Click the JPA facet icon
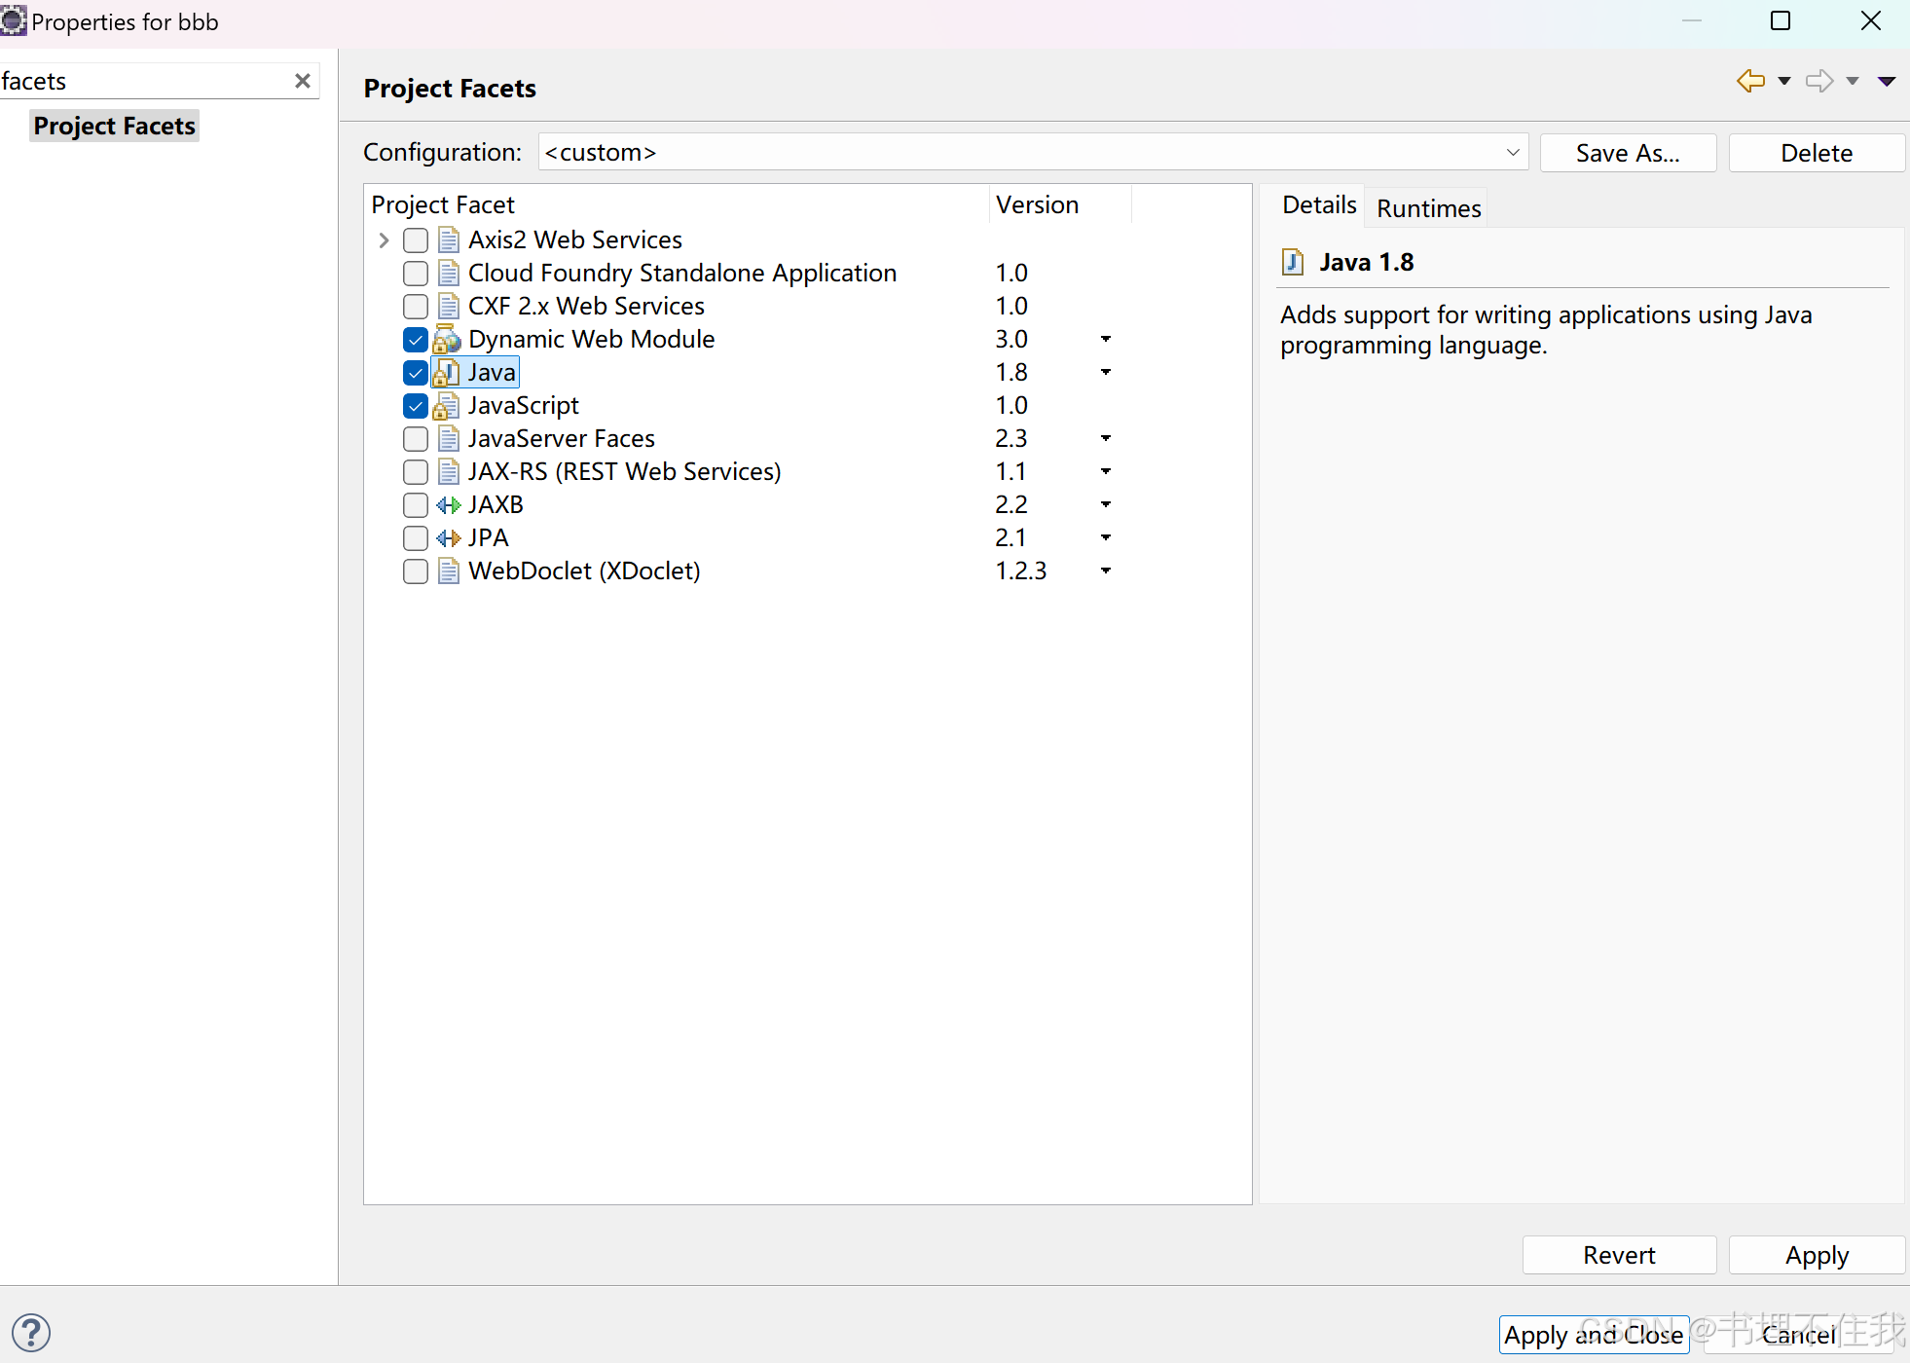Viewport: 1910px width, 1363px height. (x=448, y=538)
